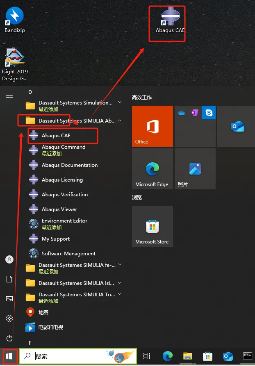Open Isight 2019 Design Gateway shortcut

tap(14, 64)
